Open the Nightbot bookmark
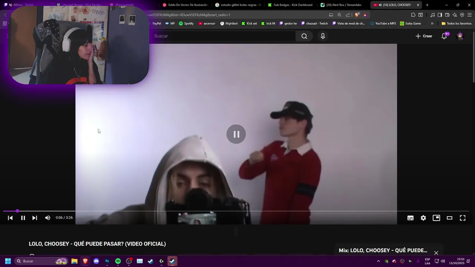475x267 pixels. pyautogui.click(x=229, y=23)
